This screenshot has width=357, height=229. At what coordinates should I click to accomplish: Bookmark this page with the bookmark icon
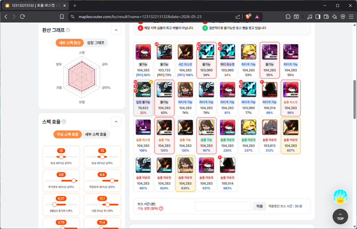click(62, 17)
